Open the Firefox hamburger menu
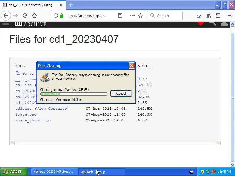The width and height of the screenshot is (235, 176). [x=229, y=16]
